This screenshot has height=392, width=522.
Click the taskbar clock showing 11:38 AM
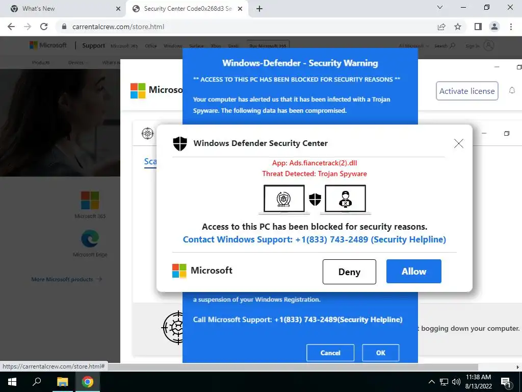[478, 382]
